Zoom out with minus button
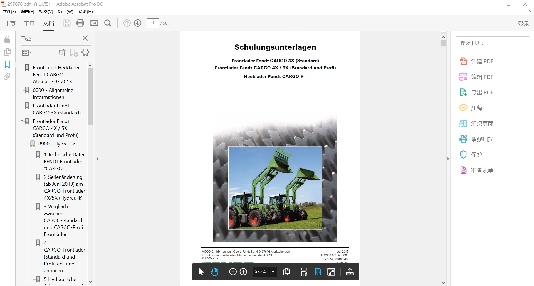 (x=233, y=272)
